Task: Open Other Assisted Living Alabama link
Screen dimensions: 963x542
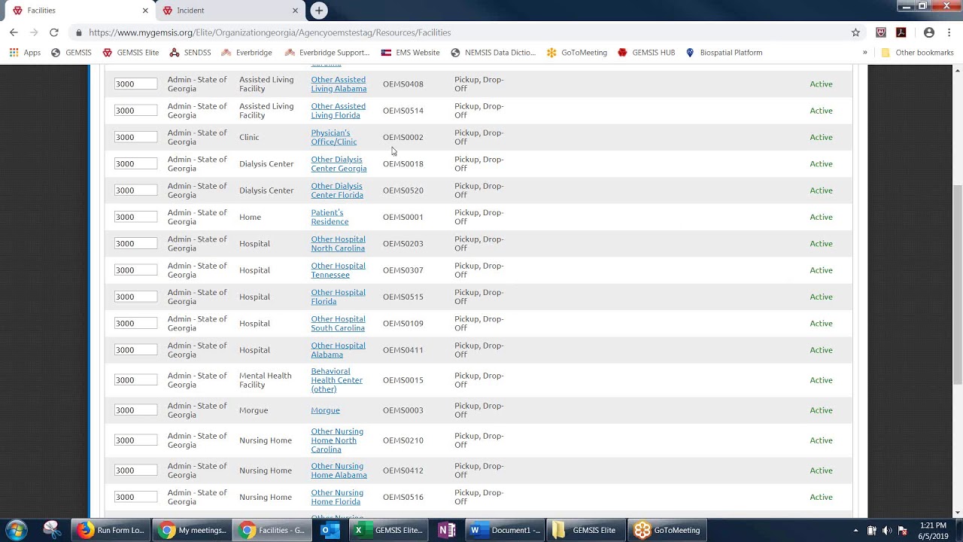Action: pyautogui.click(x=339, y=84)
